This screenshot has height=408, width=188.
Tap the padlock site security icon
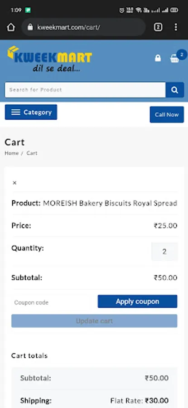pos(30,27)
